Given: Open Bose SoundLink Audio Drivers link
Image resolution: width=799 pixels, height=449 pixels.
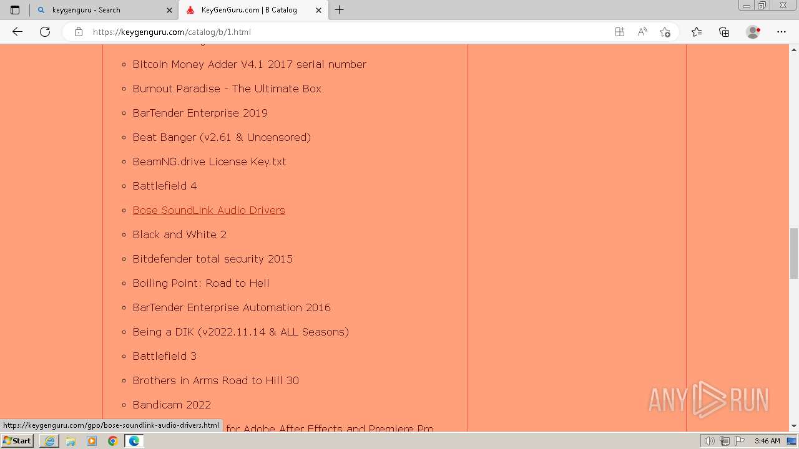Looking at the screenshot, I should [208, 210].
